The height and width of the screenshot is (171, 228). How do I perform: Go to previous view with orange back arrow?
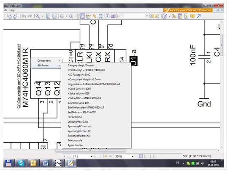(x=106, y=156)
